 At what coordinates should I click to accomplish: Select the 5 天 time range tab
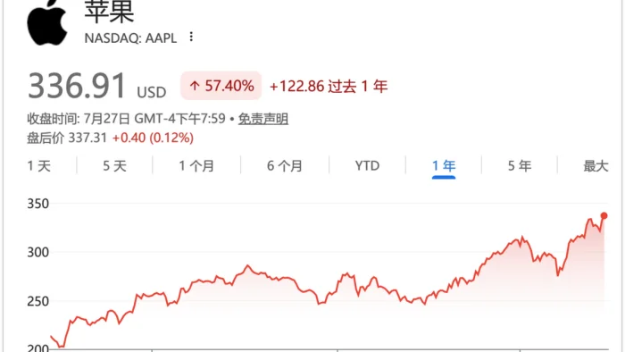pyautogui.click(x=114, y=166)
